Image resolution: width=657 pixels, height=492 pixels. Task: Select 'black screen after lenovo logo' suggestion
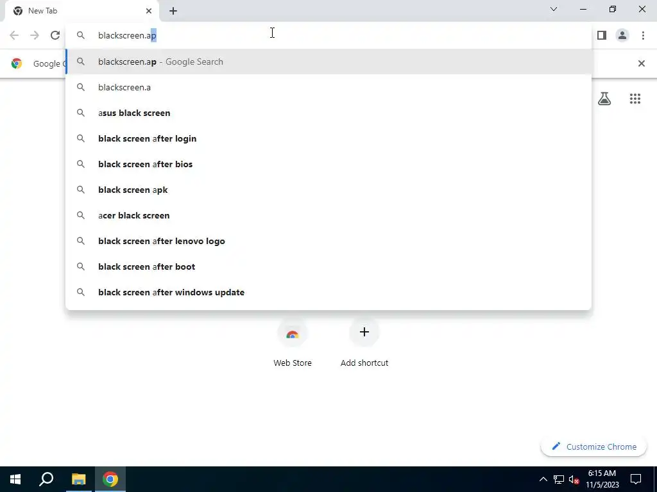pos(328,241)
